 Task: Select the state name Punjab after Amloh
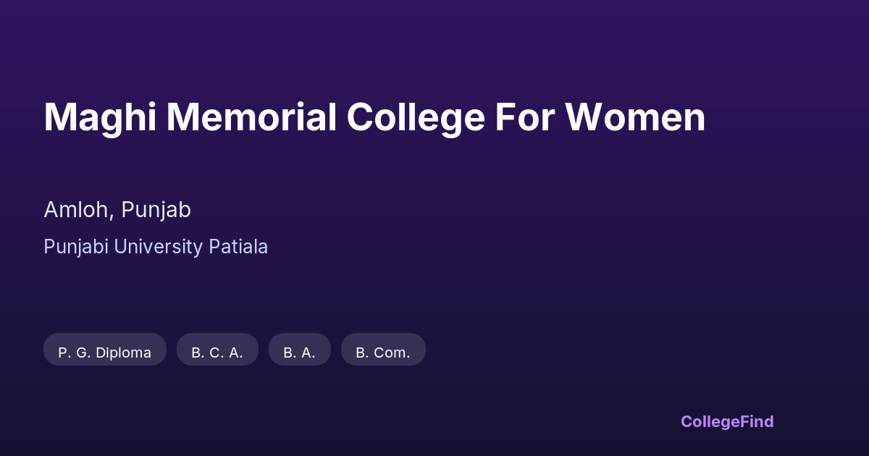(x=156, y=210)
